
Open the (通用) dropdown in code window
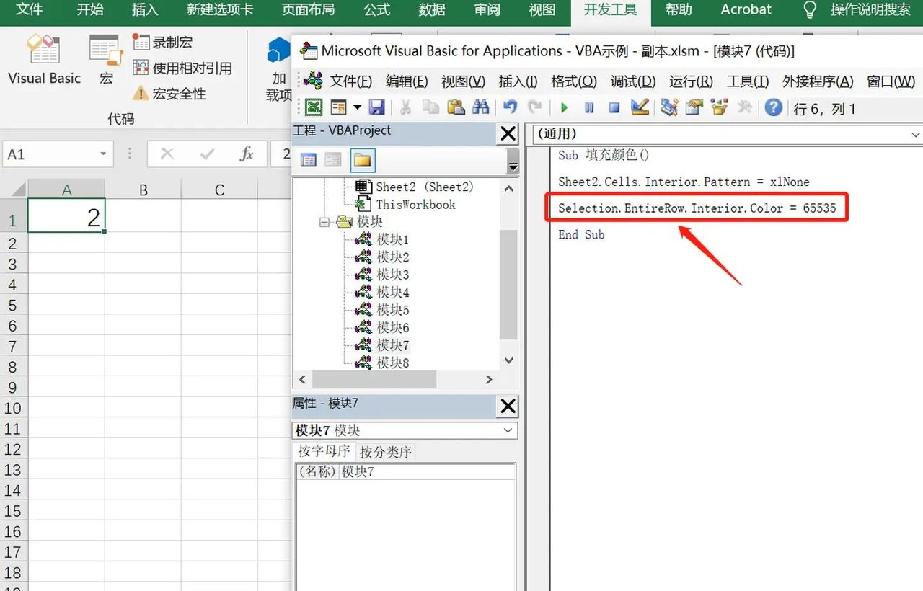914,134
